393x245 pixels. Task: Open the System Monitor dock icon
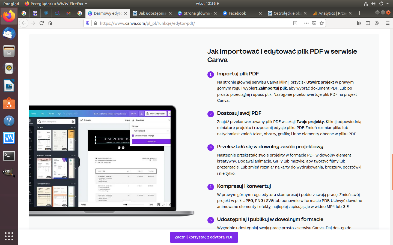pos(9,138)
